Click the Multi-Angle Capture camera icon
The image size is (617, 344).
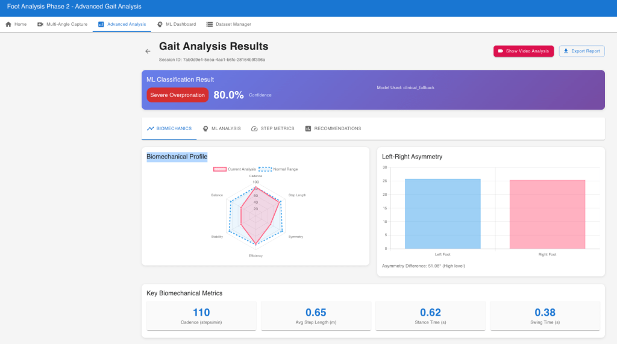click(x=40, y=24)
